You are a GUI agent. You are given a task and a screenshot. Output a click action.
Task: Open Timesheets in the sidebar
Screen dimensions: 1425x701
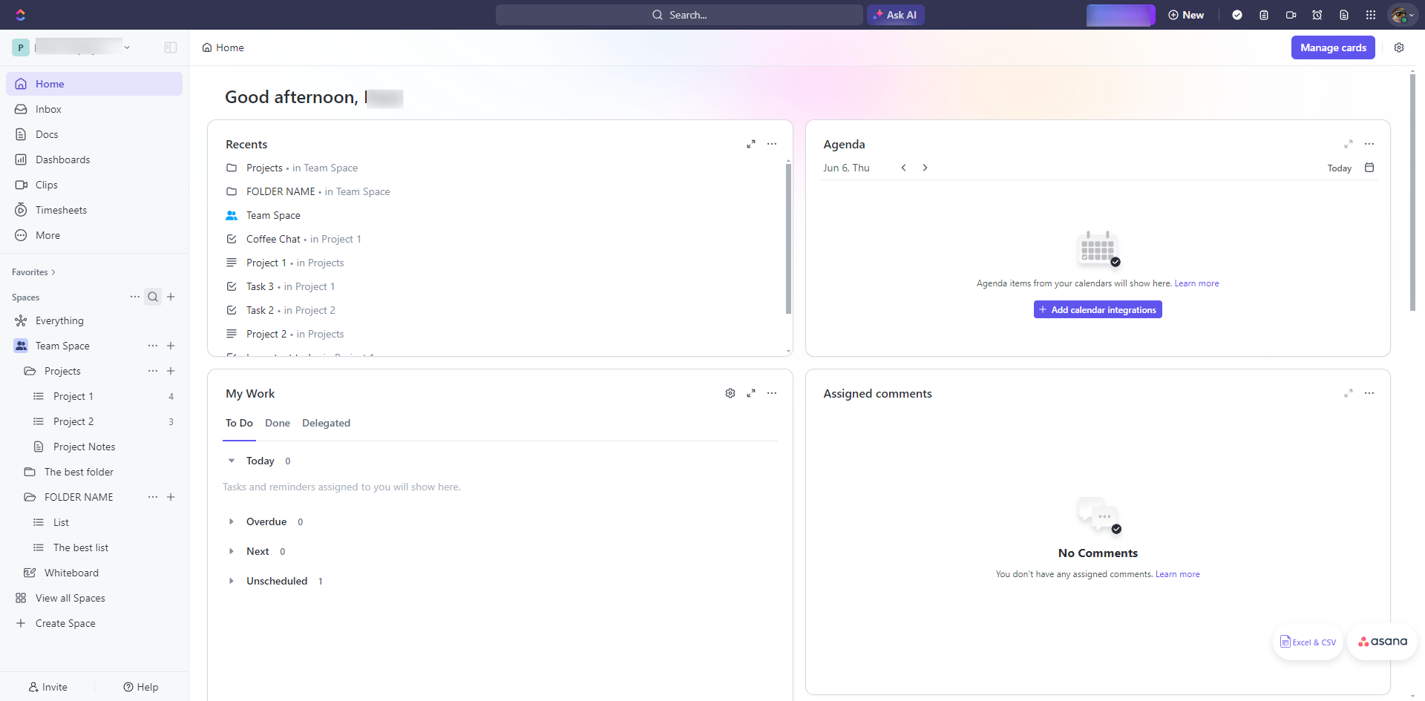coord(94,210)
